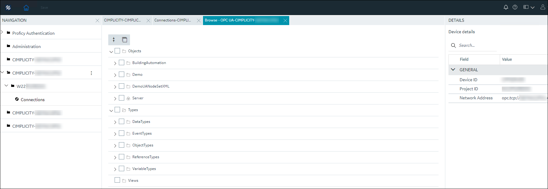Switch to the Connections-CIMPLI... tab

click(x=173, y=20)
